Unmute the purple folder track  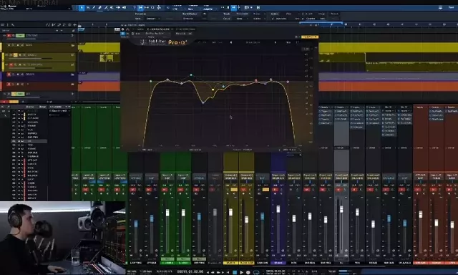pos(9,74)
